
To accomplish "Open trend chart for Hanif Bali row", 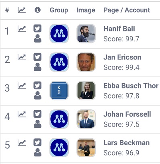I will pyautogui.click(x=22, y=29).
